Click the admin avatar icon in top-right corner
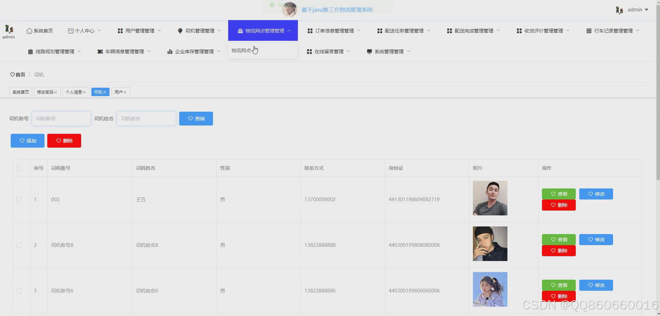Viewport: 660px width, 316px height. tap(619, 10)
